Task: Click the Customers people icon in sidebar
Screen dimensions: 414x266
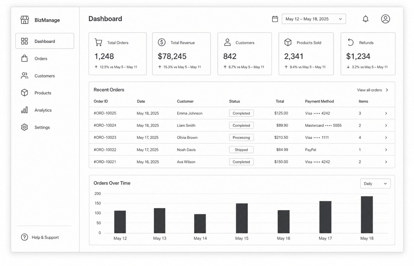Action: (x=25, y=76)
